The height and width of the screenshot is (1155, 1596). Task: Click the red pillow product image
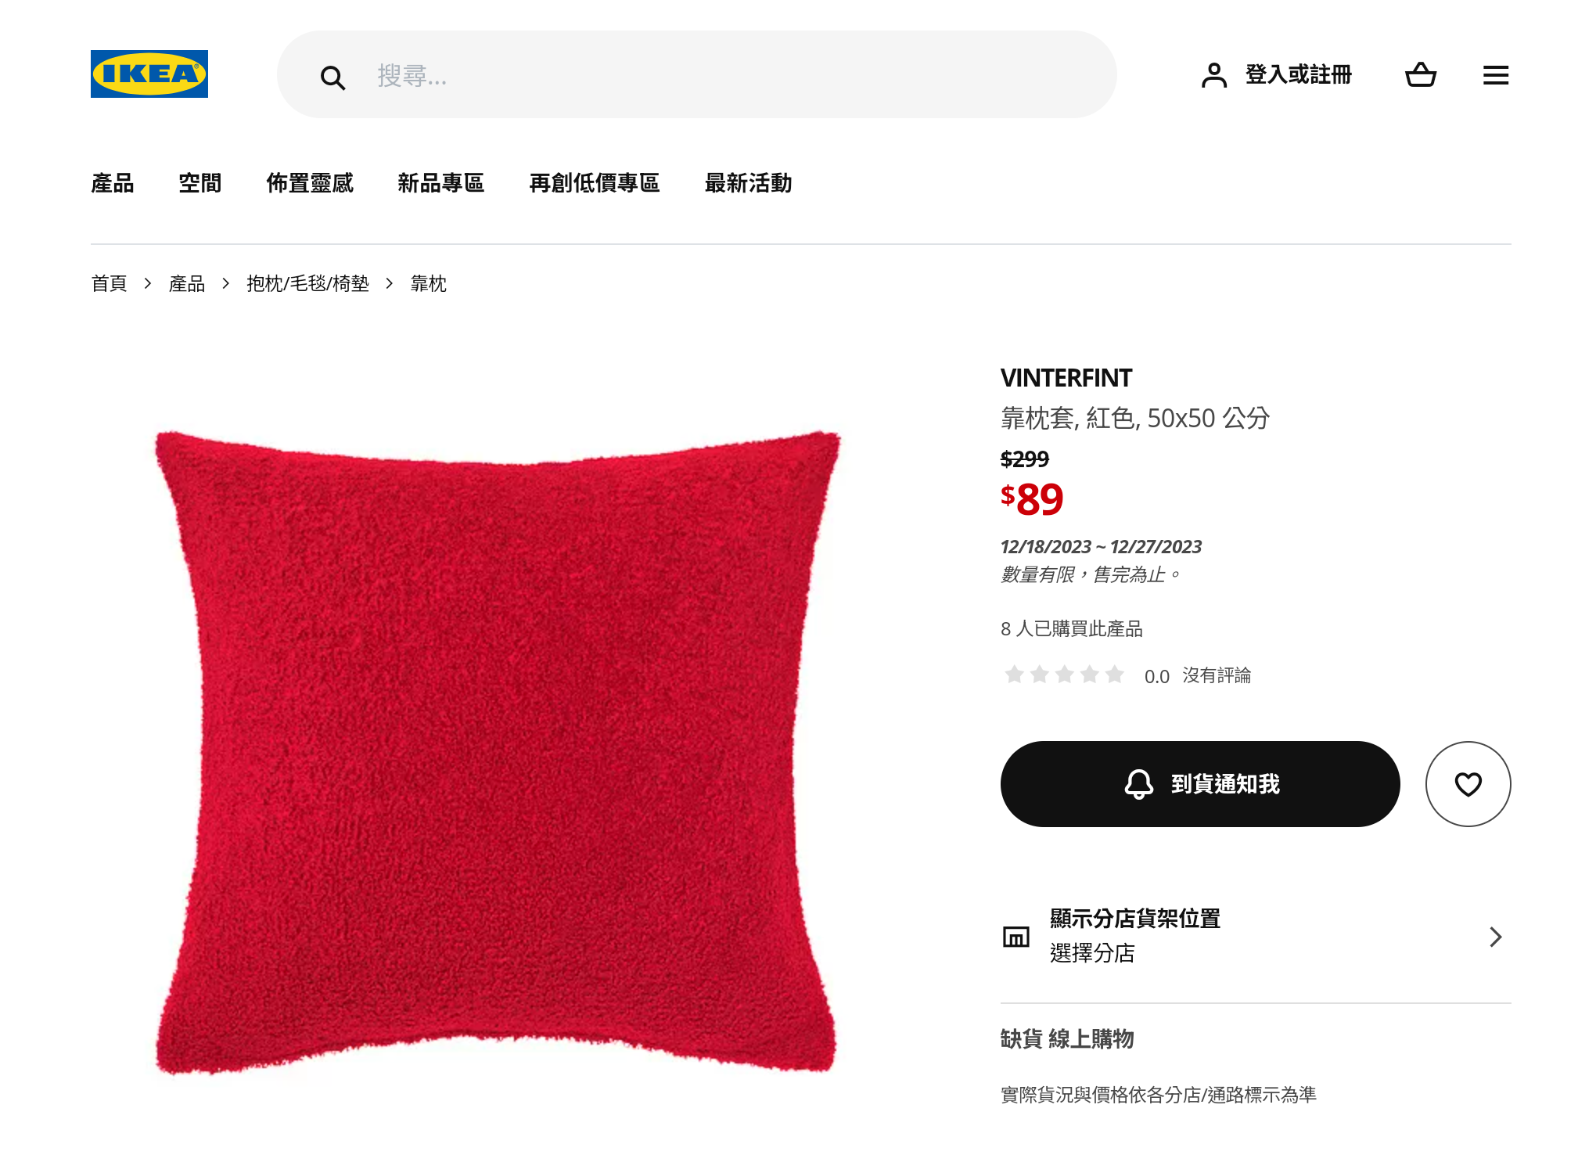click(x=498, y=751)
